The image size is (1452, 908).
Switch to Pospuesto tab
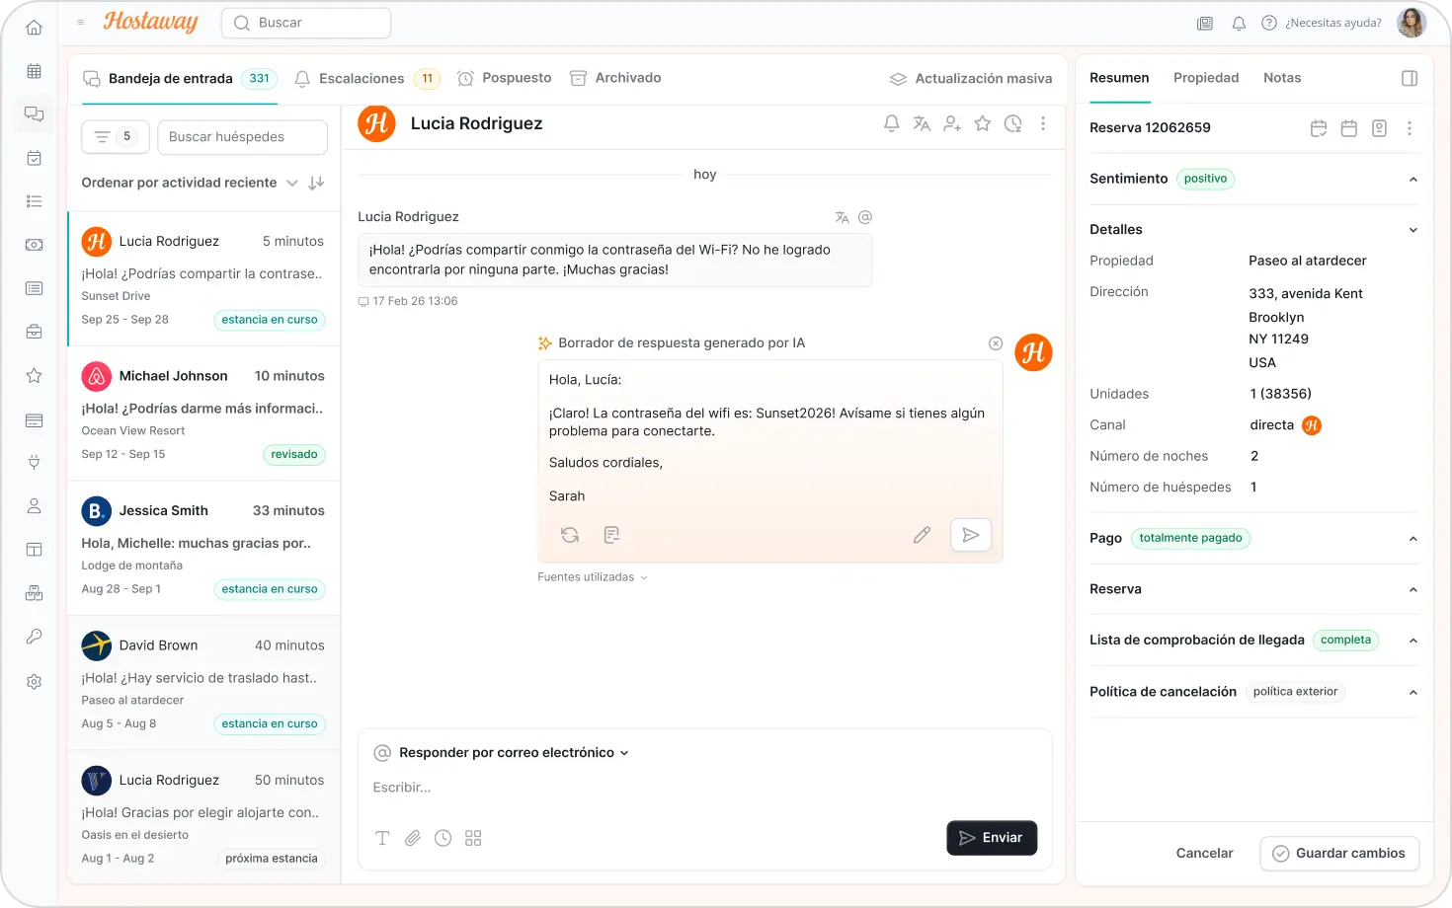(x=505, y=78)
